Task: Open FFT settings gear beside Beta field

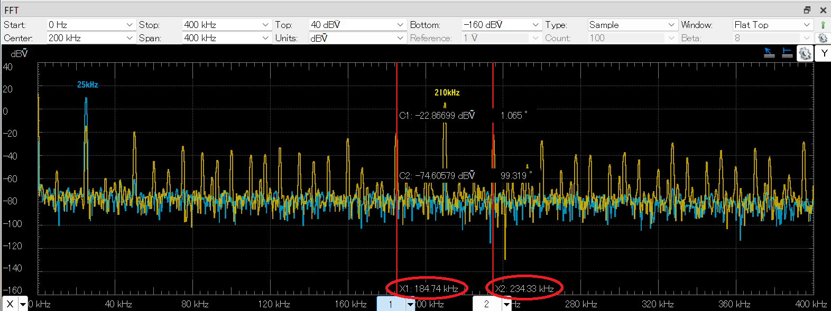Action: (822, 38)
